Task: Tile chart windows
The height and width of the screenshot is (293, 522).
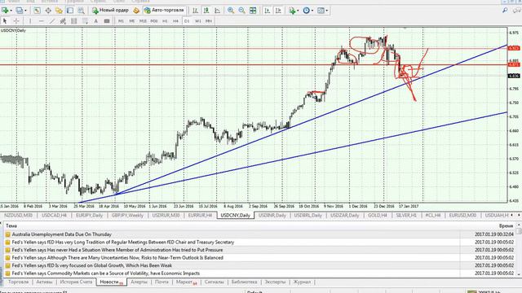Action: pos(253,11)
